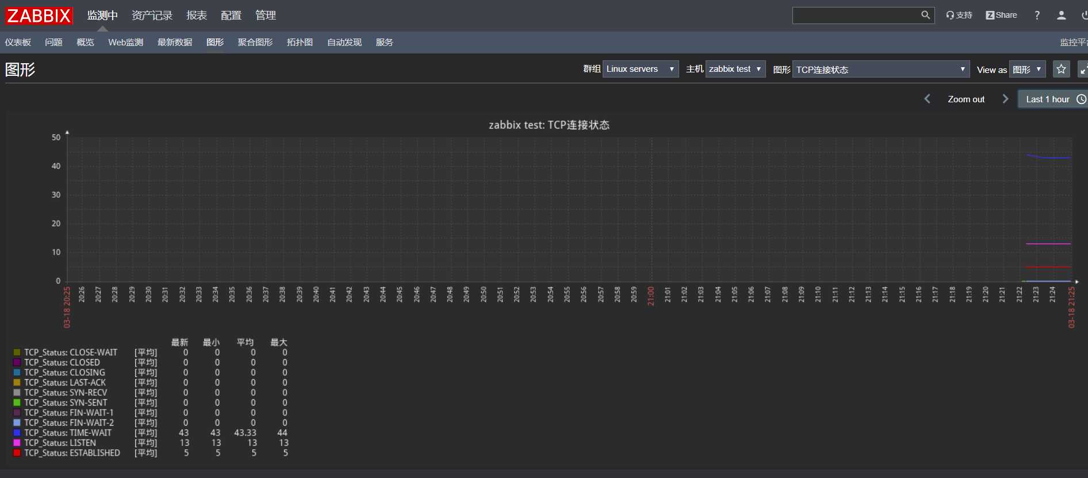Switch to the Web监测 submenu tab

pyautogui.click(x=125, y=43)
